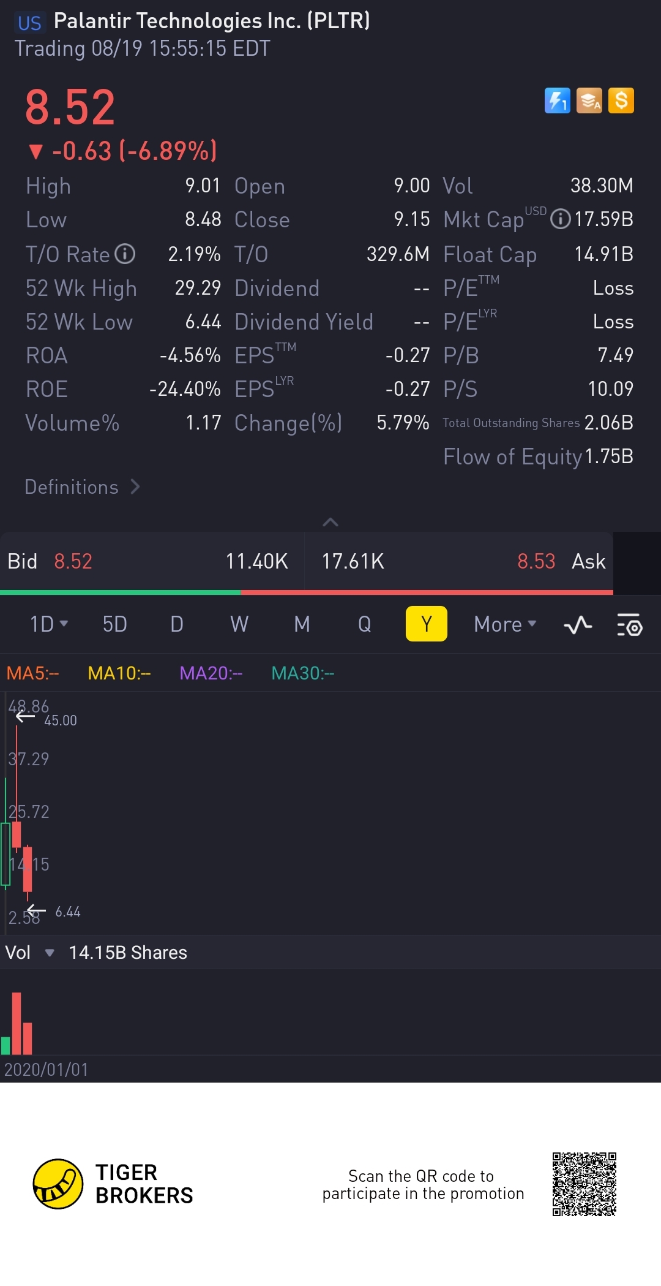The width and height of the screenshot is (661, 1286).
Task: Collapse the stats panel with up chevron
Action: 330,522
